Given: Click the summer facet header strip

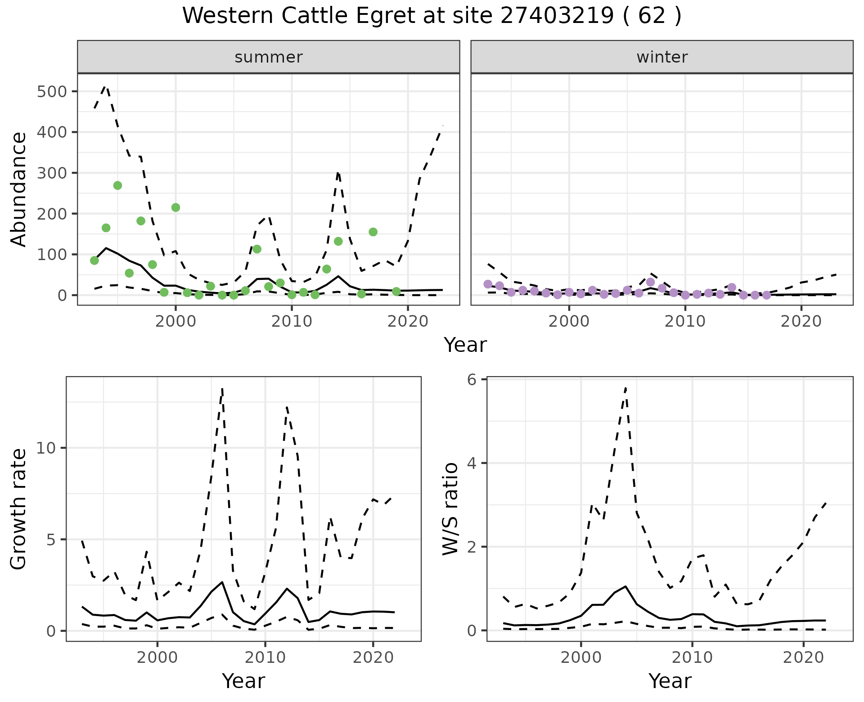Looking at the screenshot, I should 268,57.
